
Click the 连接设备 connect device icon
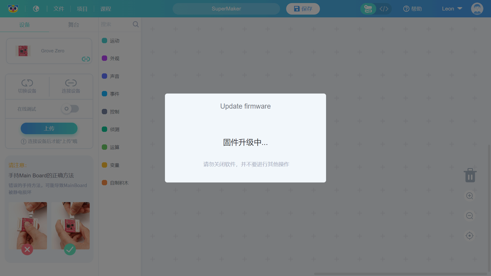(x=71, y=83)
